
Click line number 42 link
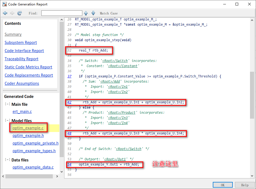tap(69, 102)
